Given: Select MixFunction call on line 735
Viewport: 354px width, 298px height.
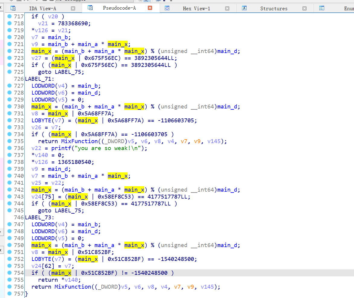Looking at the screenshot, I should coord(79,141).
